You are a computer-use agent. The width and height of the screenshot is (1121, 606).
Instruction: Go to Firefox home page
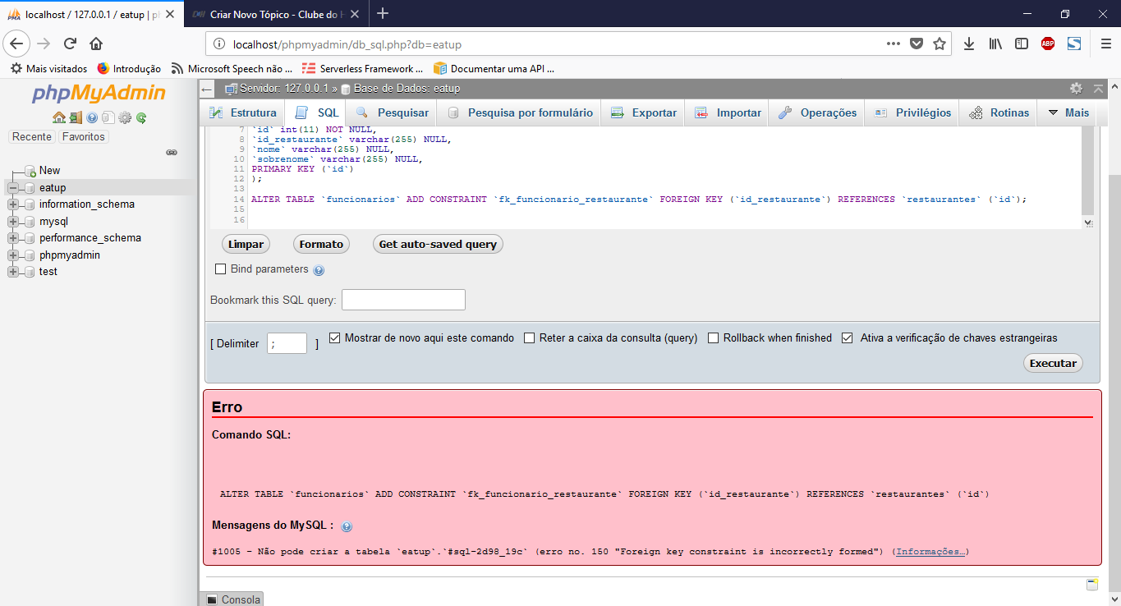coord(96,44)
